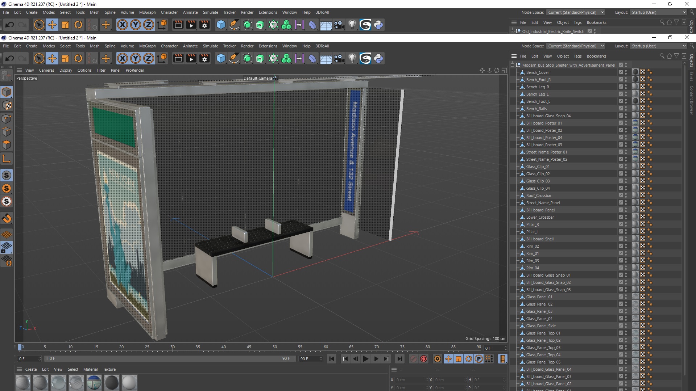Click the Record Active Objects button
The height and width of the screenshot is (391, 696).
414,359
